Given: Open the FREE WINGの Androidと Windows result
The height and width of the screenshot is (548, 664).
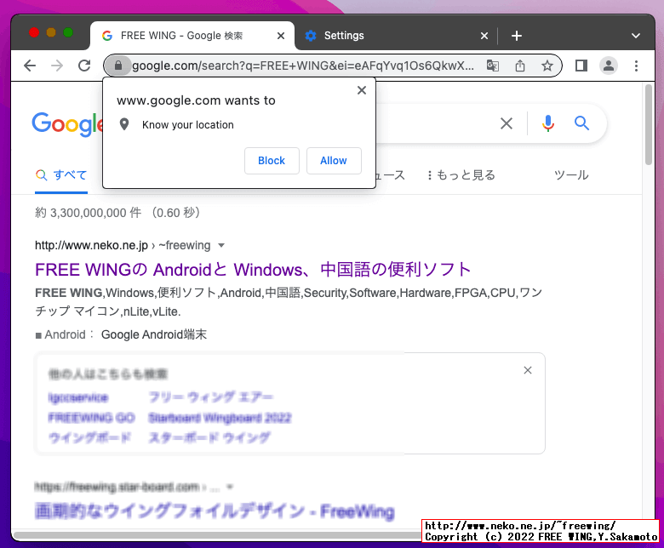Looking at the screenshot, I should (253, 270).
